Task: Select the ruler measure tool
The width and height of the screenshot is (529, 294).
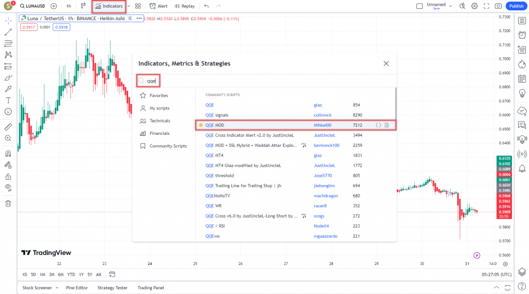Action: (x=8, y=127)
